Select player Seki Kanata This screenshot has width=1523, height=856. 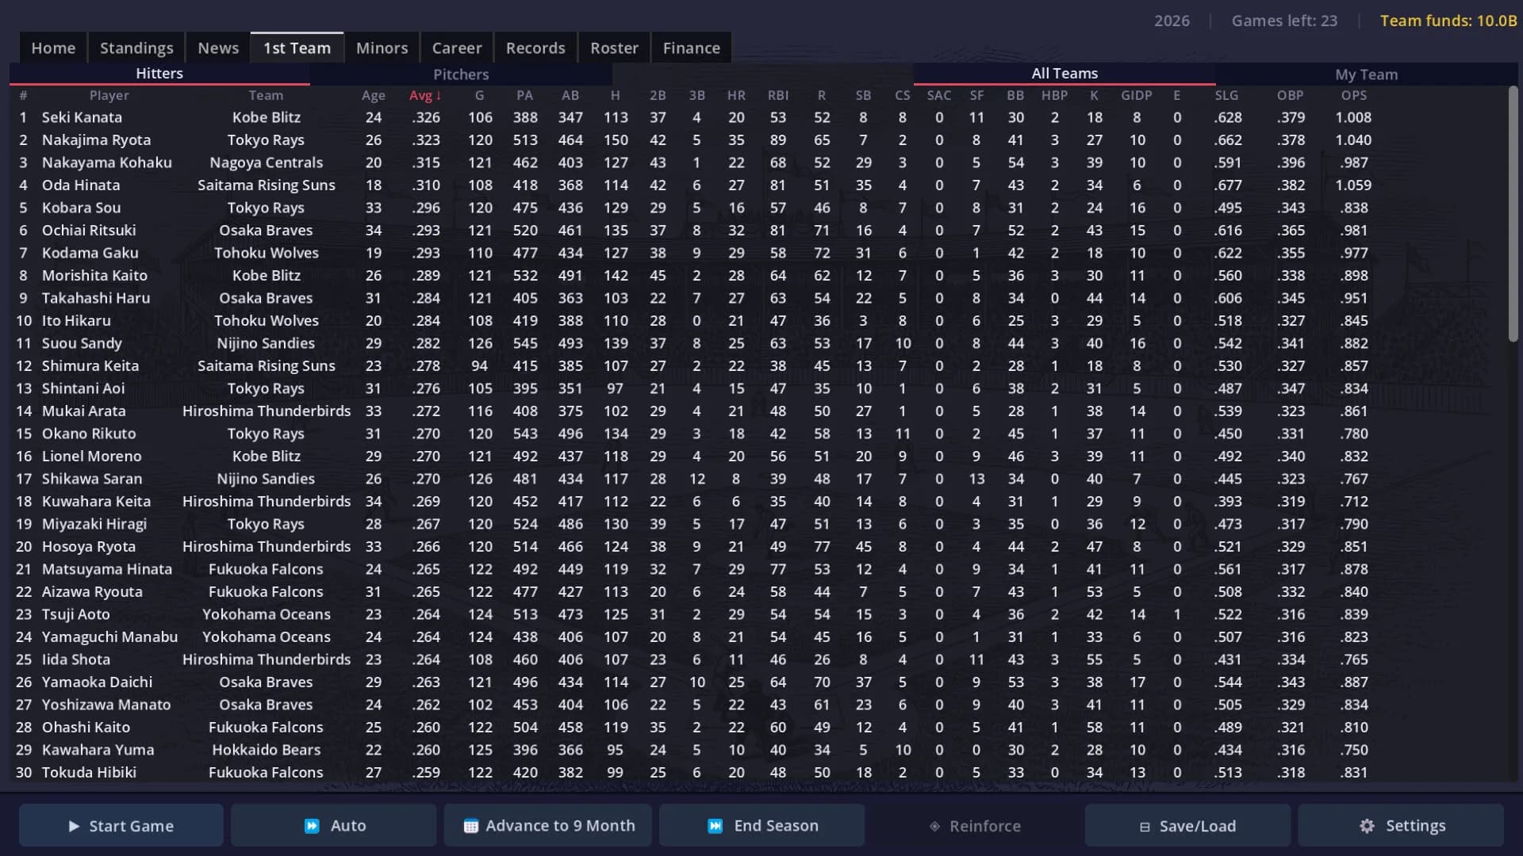pyautogui.click(x=82, y=117)
